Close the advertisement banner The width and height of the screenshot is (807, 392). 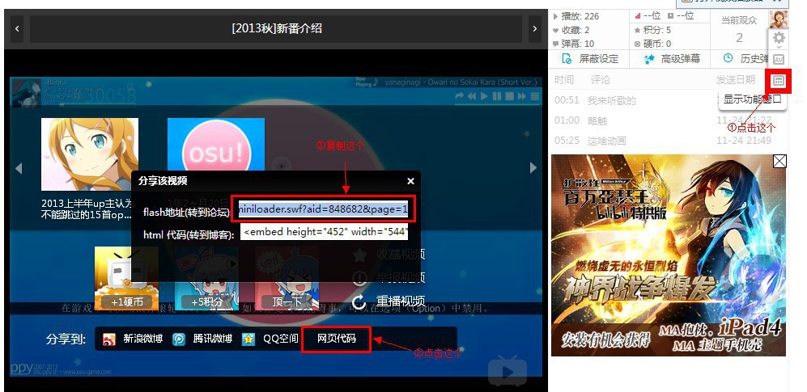(779, 162)
